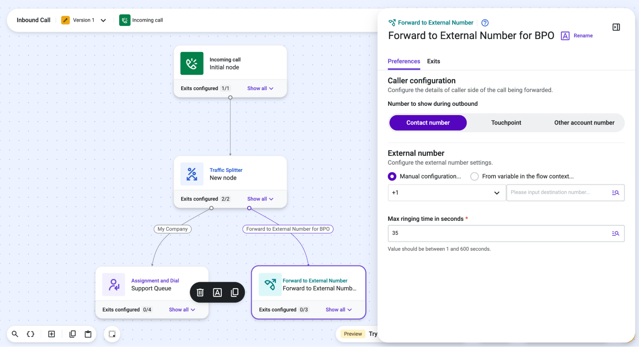
Task: Expand Show all on Traffic Splitter node
Action: pos(260,199)
